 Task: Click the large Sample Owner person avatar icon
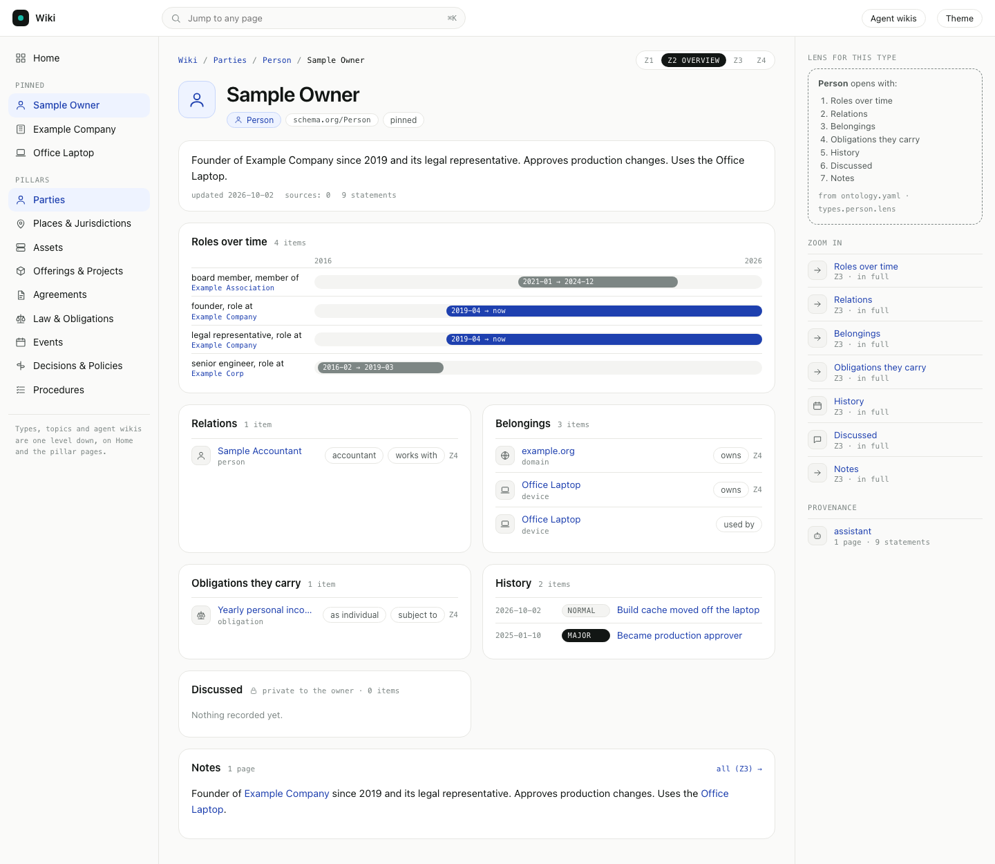click(x=197, y=100)
